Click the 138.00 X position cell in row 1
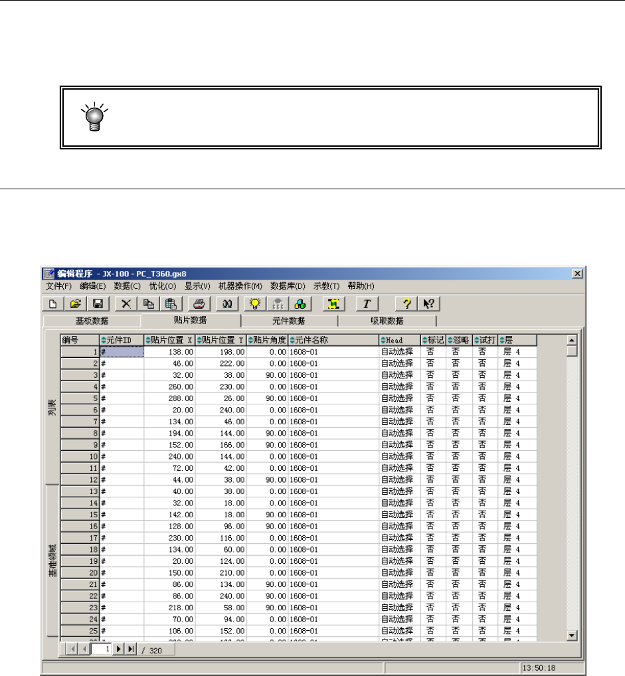Screen dimensions: 625x676 [x=169, y=352]
